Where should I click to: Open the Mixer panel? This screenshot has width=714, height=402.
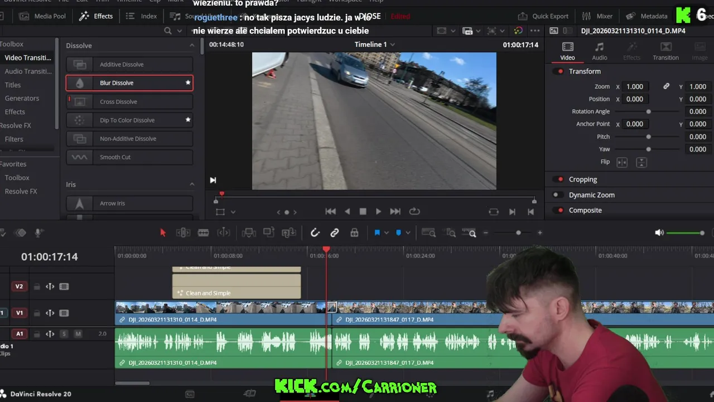(x=597, y=16)
